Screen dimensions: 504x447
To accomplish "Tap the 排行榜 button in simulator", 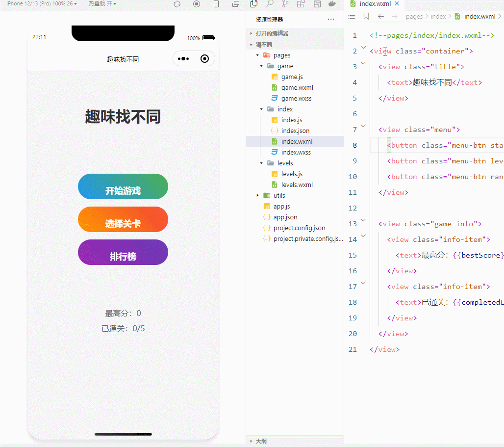I will click(x=123, y=252).
